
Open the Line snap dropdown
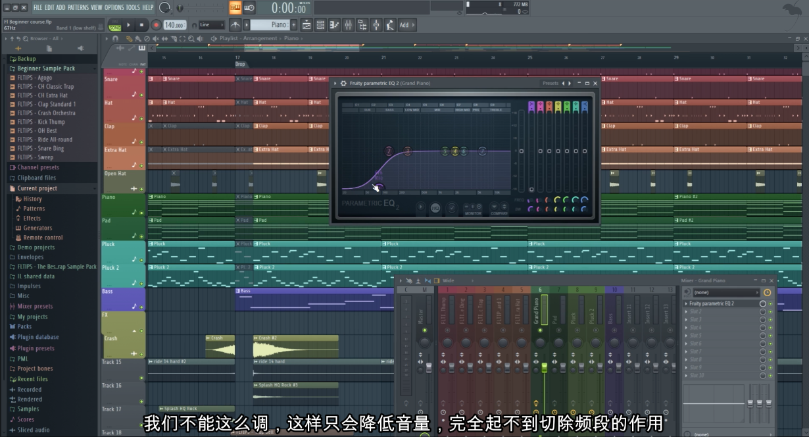212,25
